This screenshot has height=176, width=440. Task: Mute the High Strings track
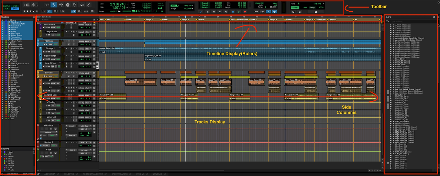(49, 59)
